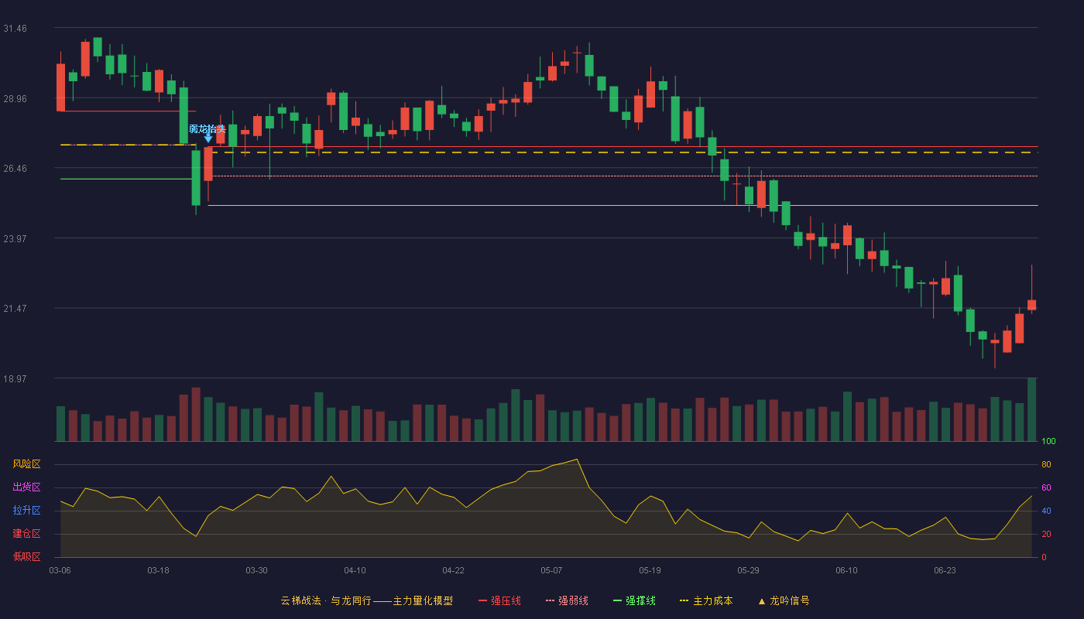Select the 建仓区 zone label
The width and height of the screenshot is (1084, 619).
[26, 534]
